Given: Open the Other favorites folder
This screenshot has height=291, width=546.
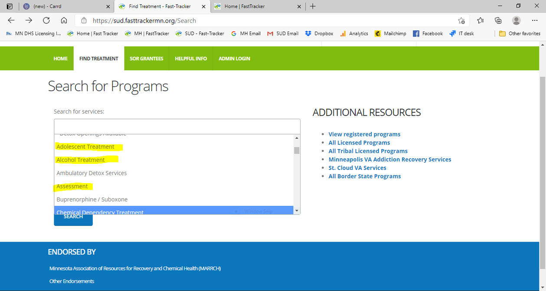Looking at the screenshot, I should point(520,33).
